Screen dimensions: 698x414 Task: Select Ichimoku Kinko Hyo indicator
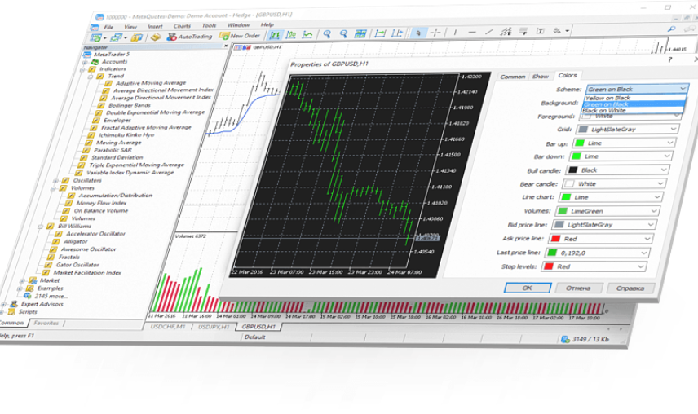(x=126, y=135)
